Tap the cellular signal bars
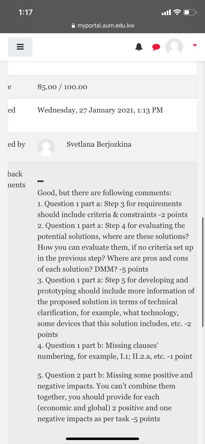The width and height of the screenshot is (205, 444). click(166, 12)
